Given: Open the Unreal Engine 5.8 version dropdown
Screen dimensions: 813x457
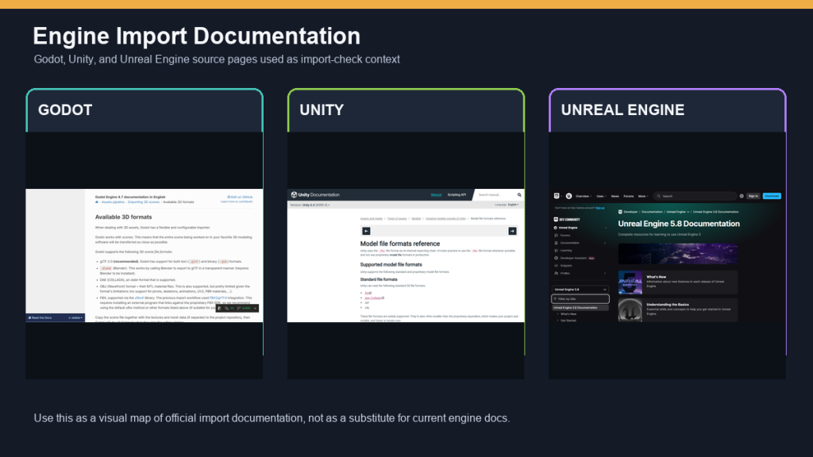Looking at the screenshot, I should tap(580, 289).
